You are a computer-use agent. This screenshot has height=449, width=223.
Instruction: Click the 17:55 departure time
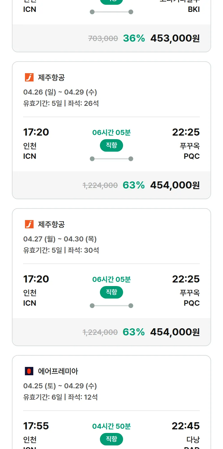point(36,426)
